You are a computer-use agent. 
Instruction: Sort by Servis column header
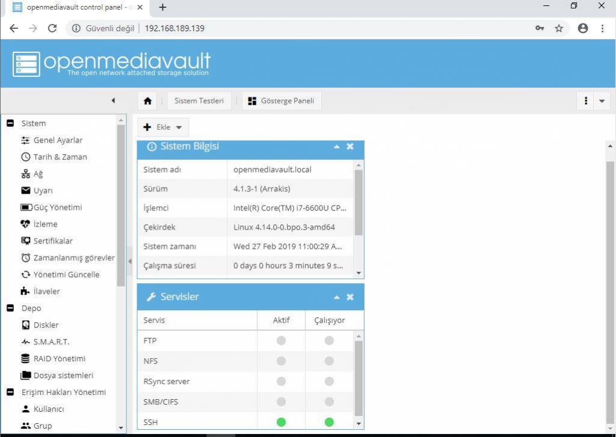(x=197, y=320)
